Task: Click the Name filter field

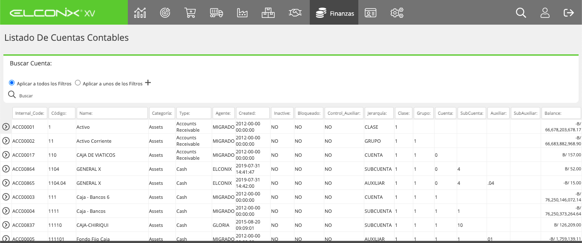Action: point(112,113)
